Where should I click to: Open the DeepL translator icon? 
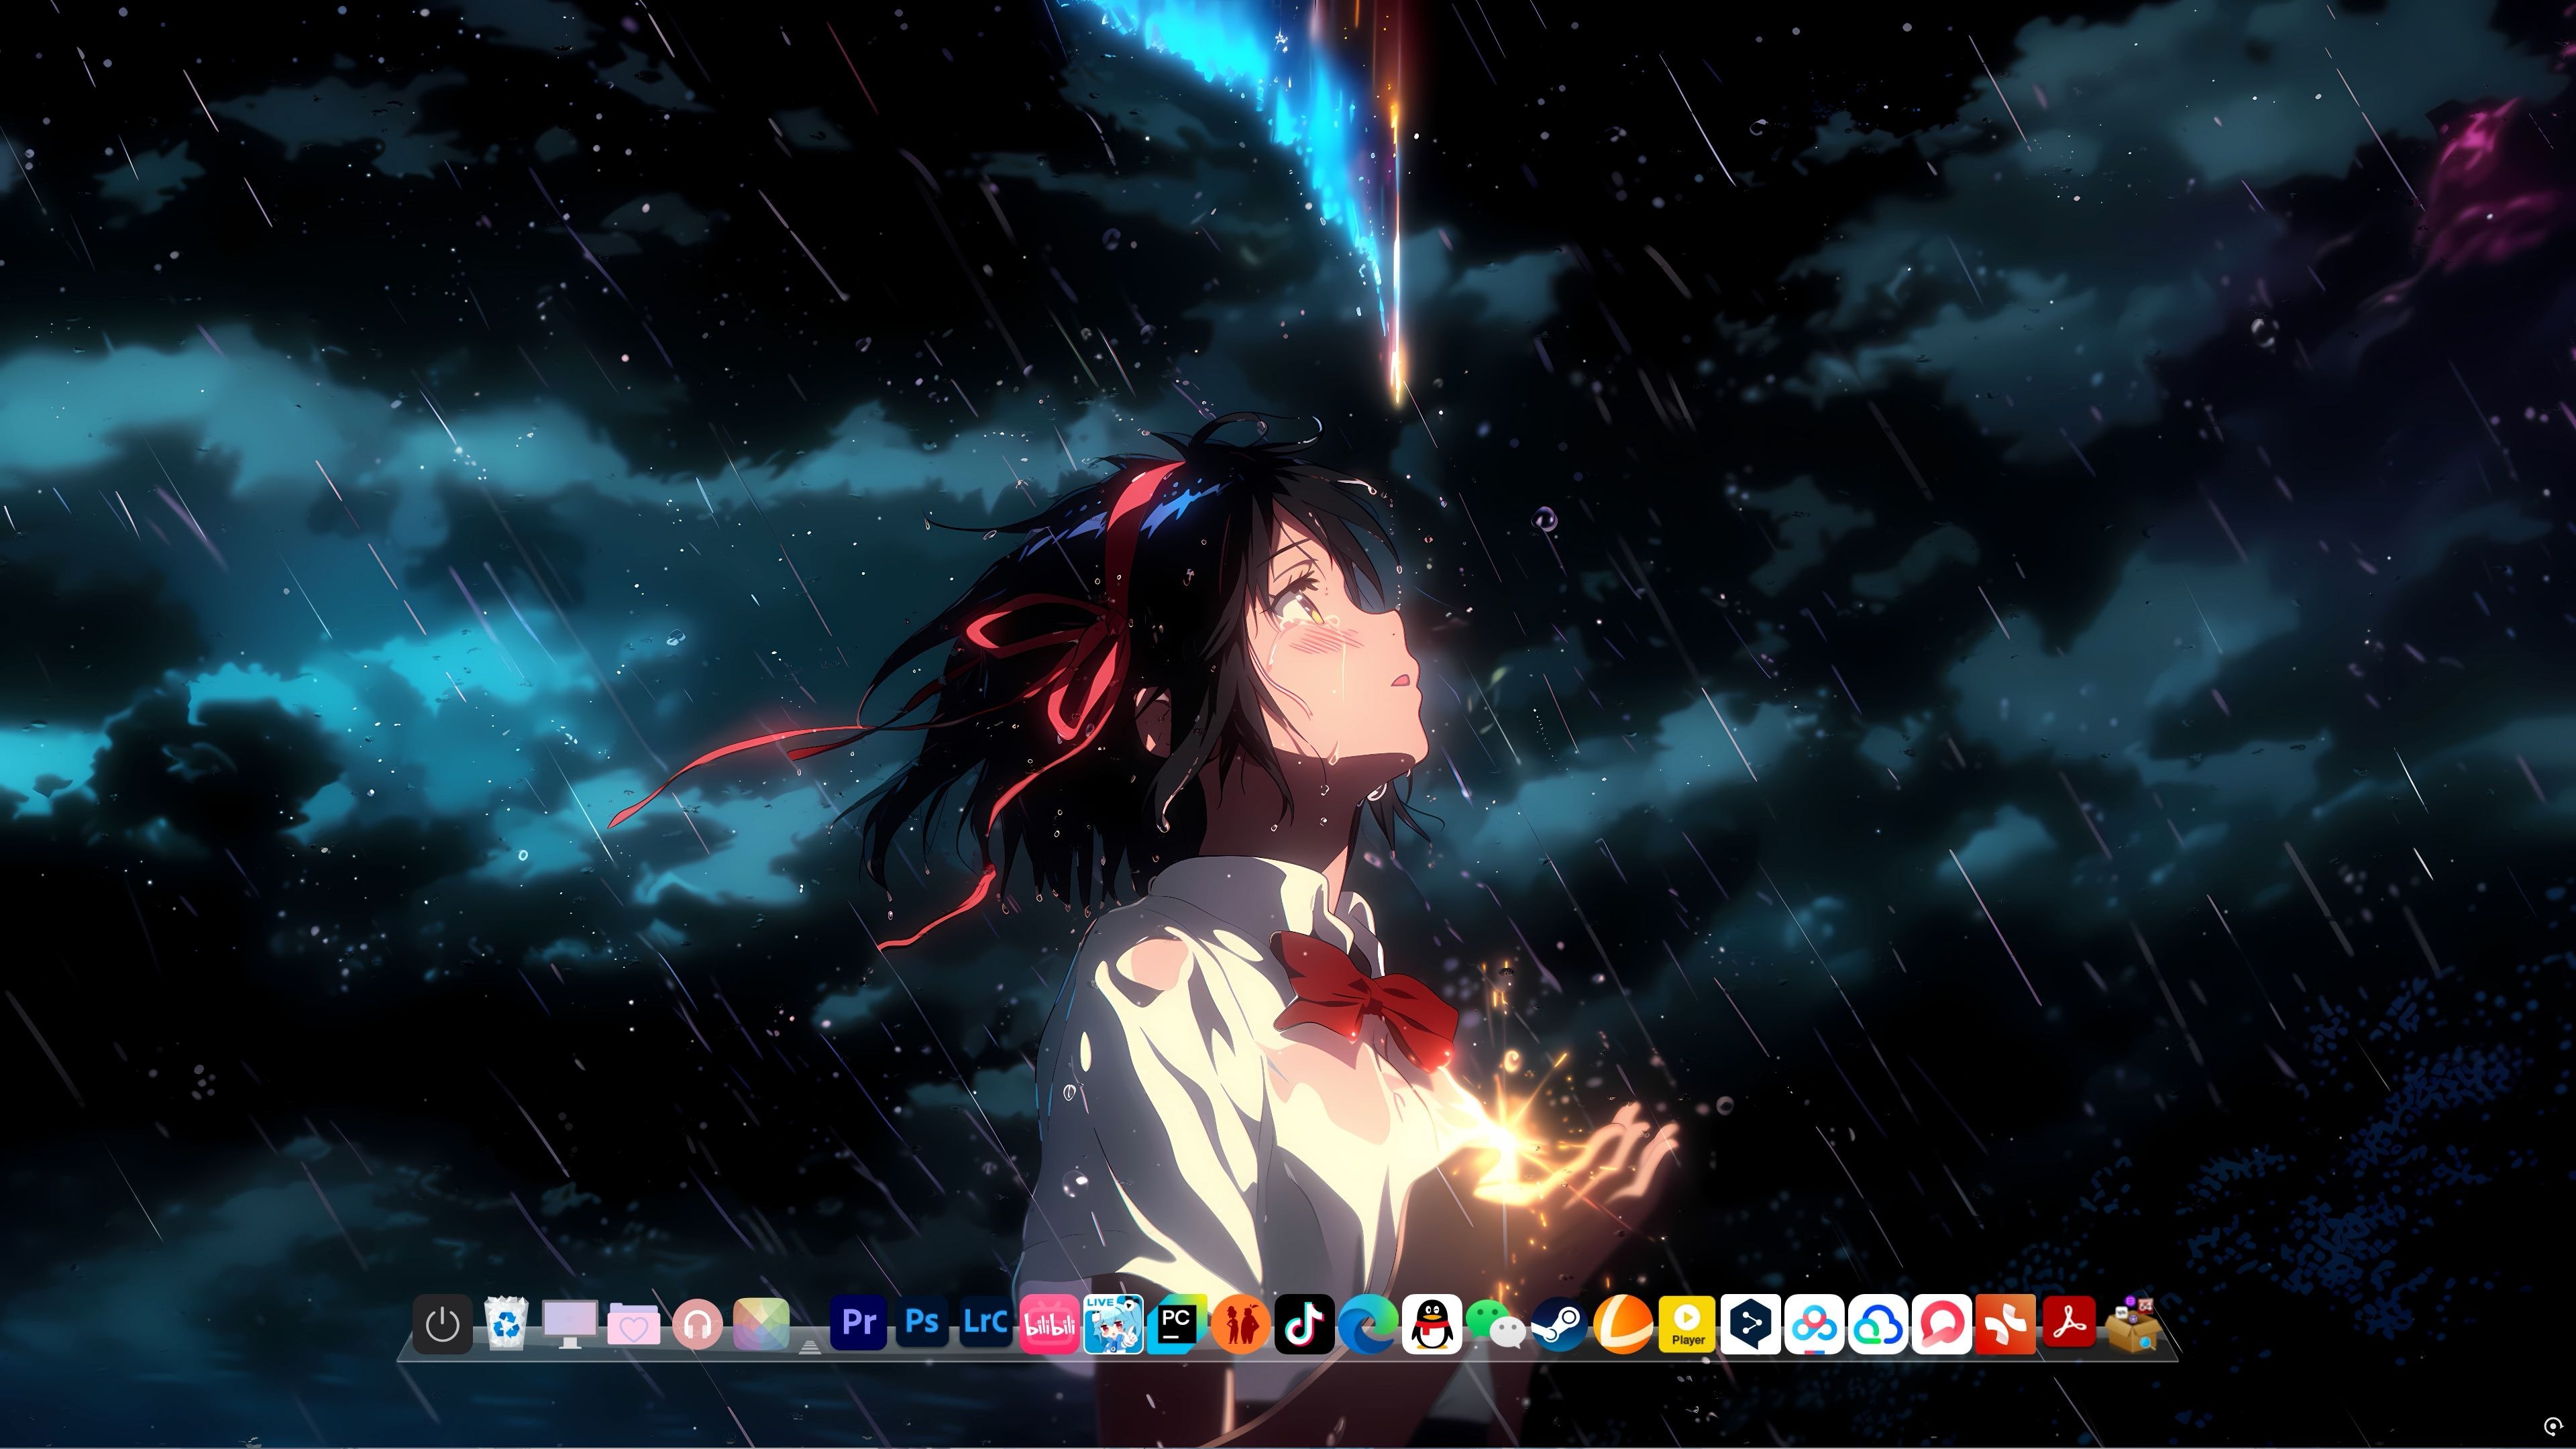click(1751, 1324)
